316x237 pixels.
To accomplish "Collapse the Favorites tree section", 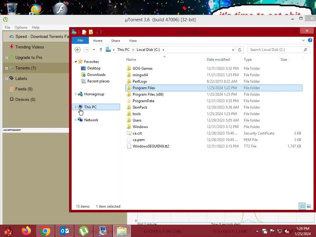I will 76,61.
